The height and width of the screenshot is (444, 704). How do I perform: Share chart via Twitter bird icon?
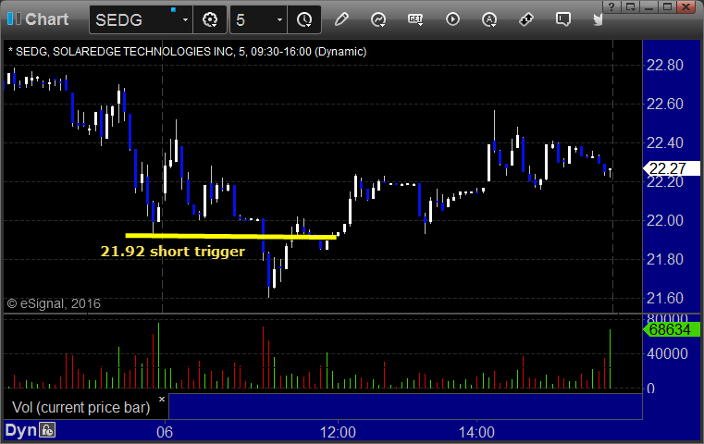click(598, 19)
